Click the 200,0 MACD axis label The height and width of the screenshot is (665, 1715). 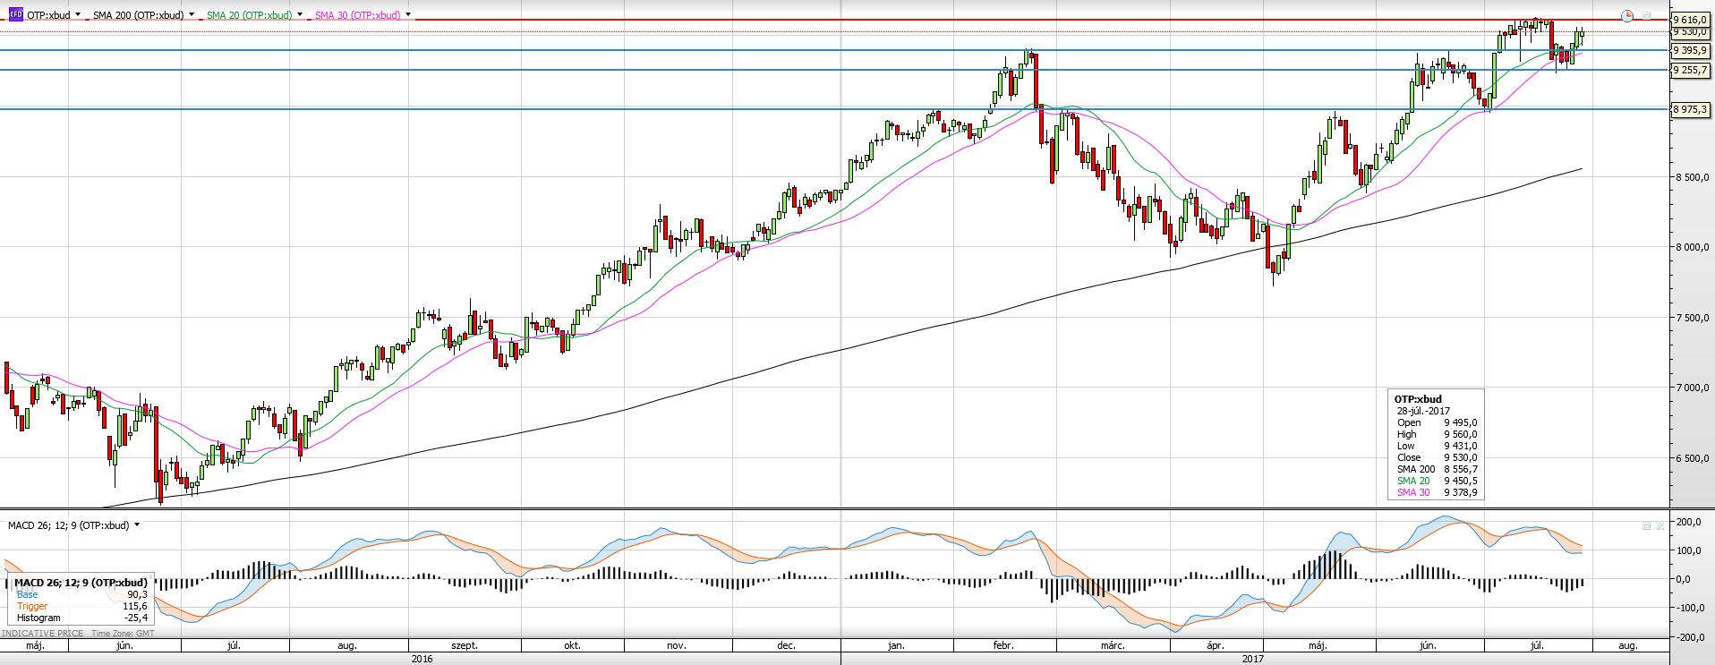point(1689,522)
